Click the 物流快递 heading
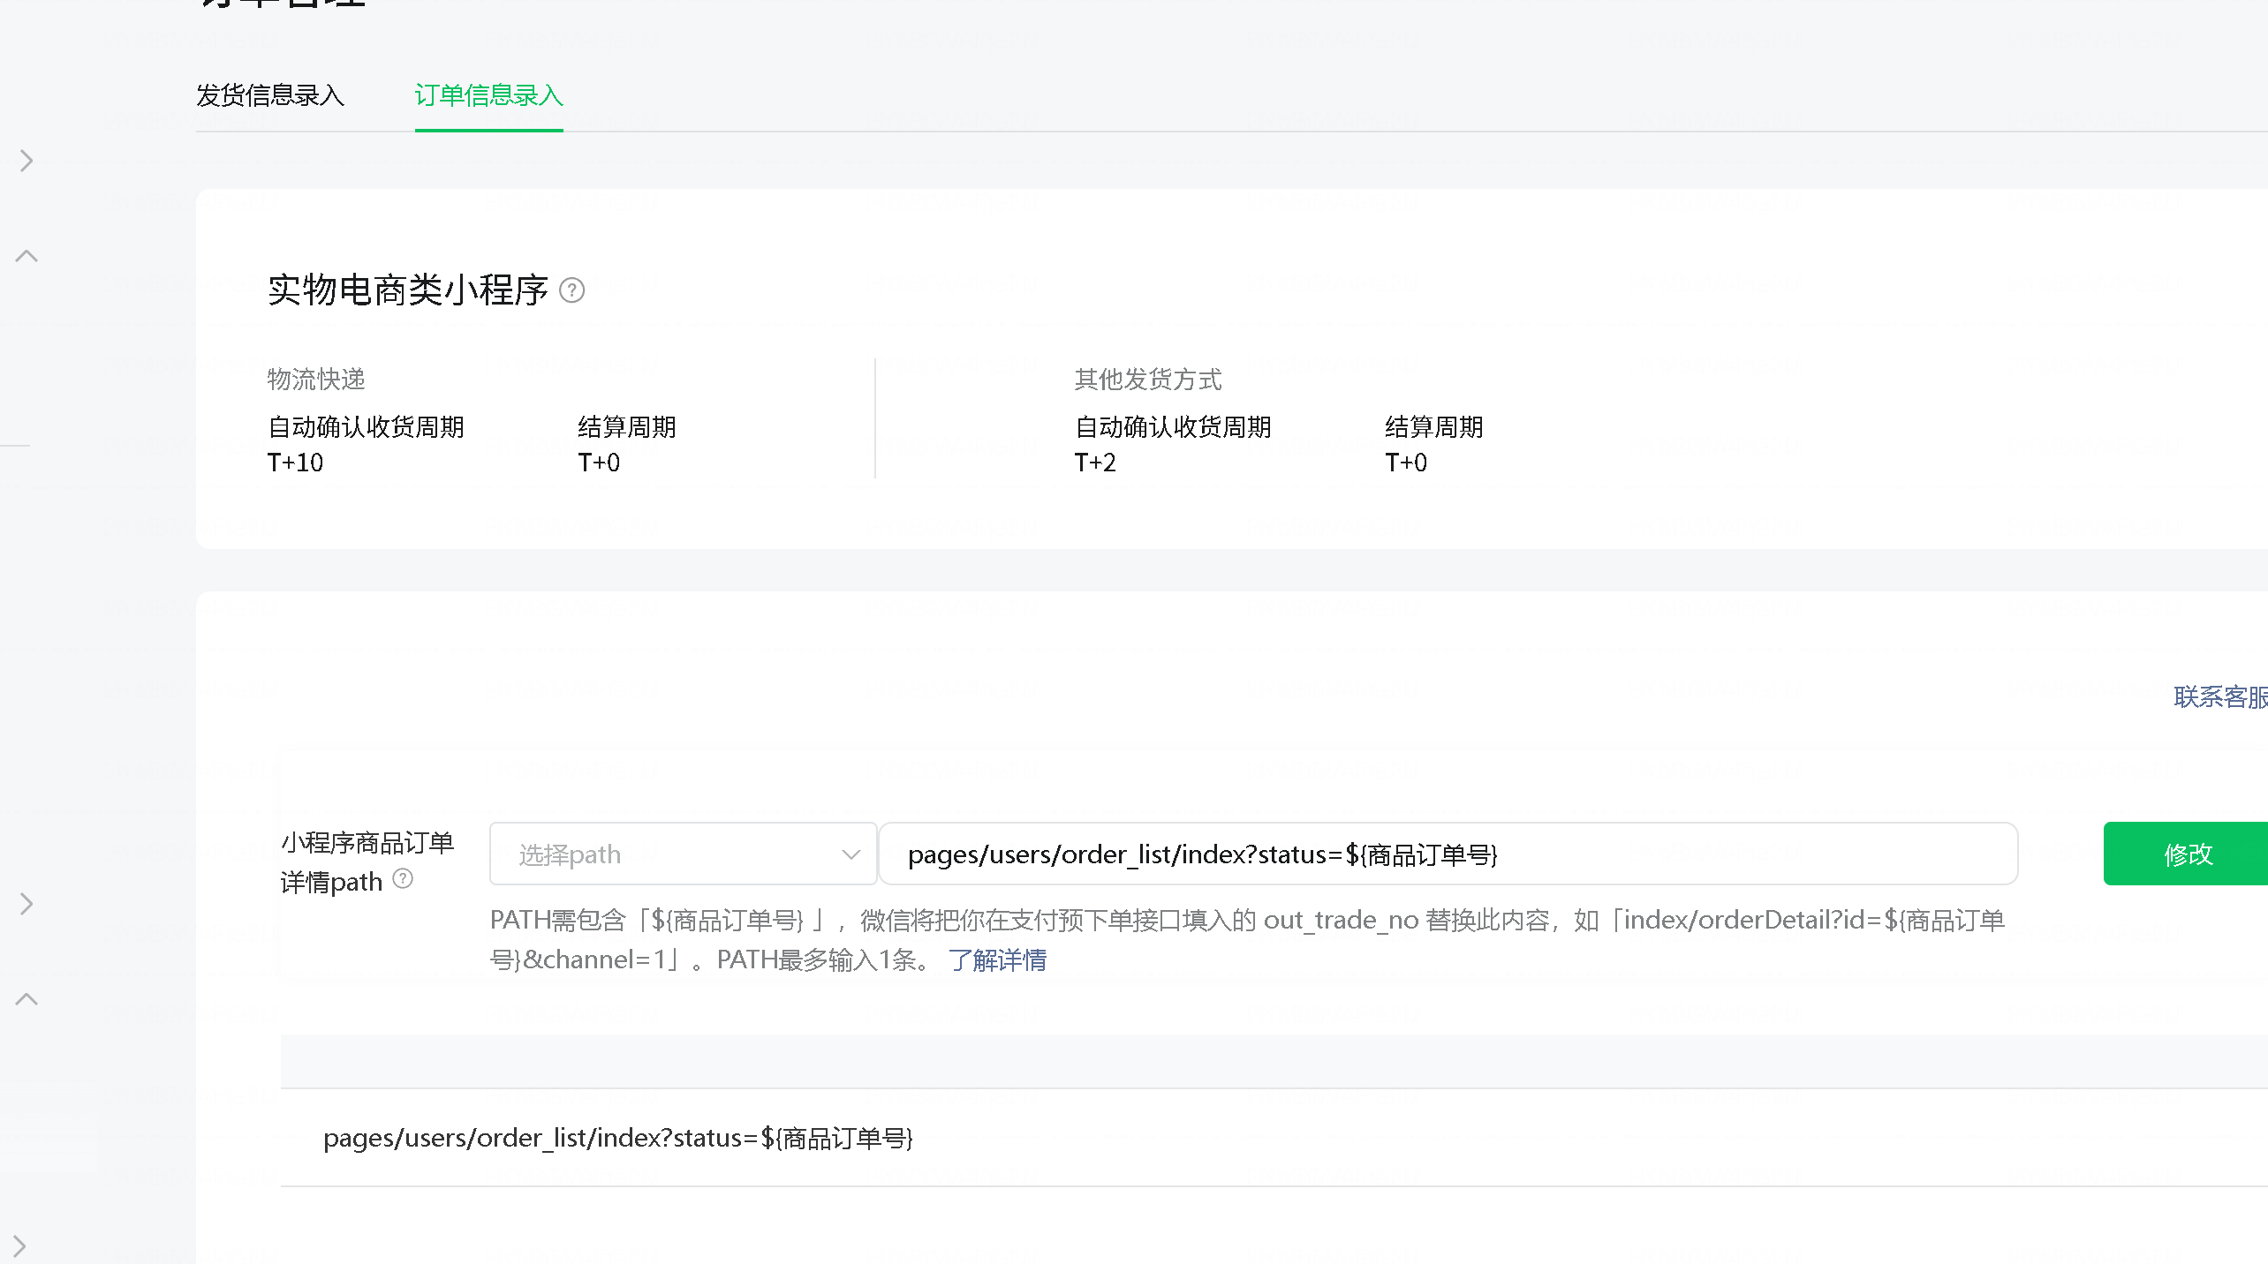The height and width of the screenshot is (1264, 2268). tap(316, 380)
